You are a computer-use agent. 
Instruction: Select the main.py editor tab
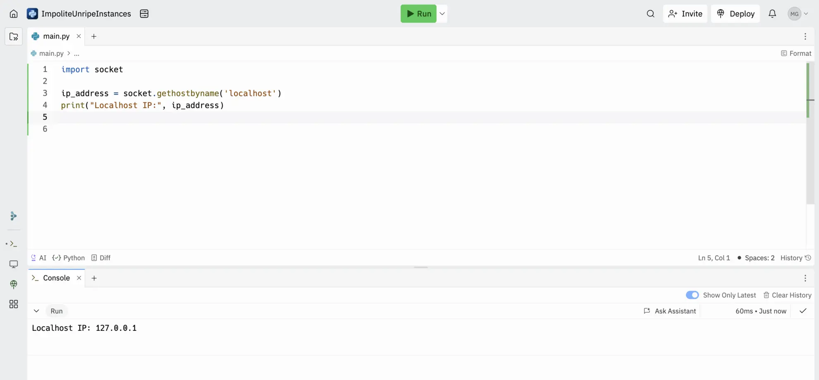(56, 36)
